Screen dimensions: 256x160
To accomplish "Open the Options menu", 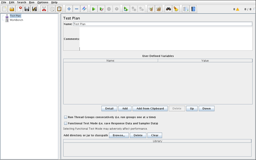I will tap(43, 2).
